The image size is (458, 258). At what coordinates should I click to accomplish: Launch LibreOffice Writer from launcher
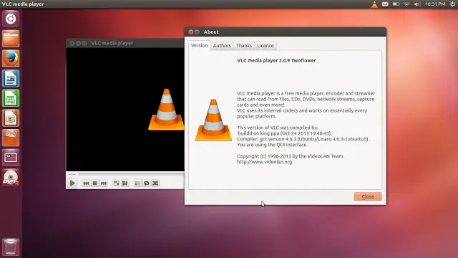tap(11, 78)
